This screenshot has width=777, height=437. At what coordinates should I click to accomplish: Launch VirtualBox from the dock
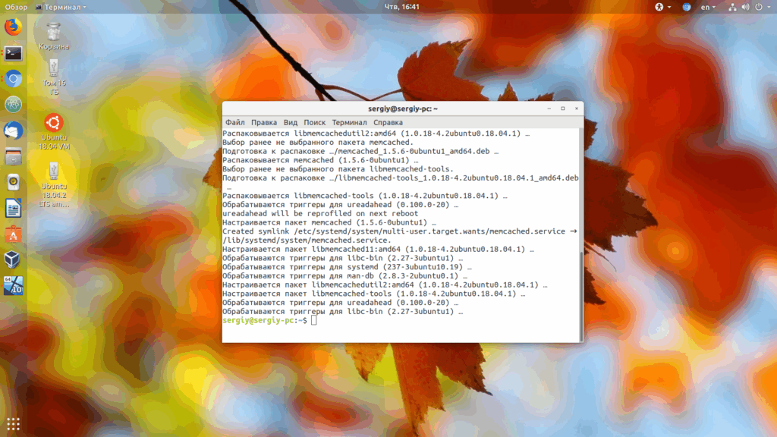[14, 259]
